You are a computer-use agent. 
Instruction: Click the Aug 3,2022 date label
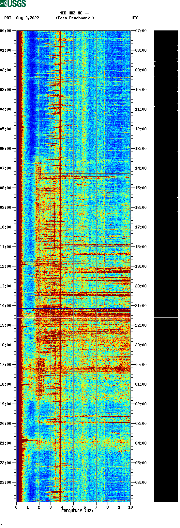pos(27,18)
